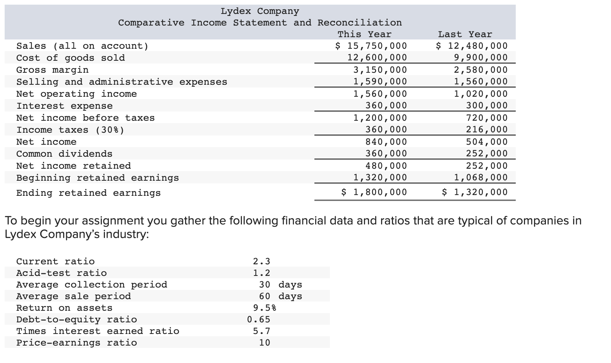Click the debt-to-equity value 0.65

tap(259, 319)
